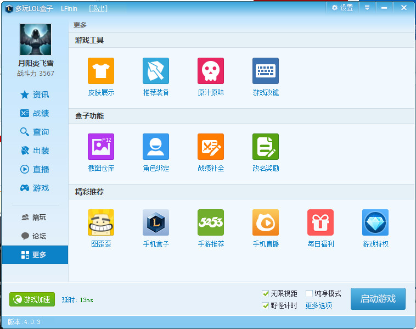Close the LOL box window
416x329 pixels.
[403, 8]
